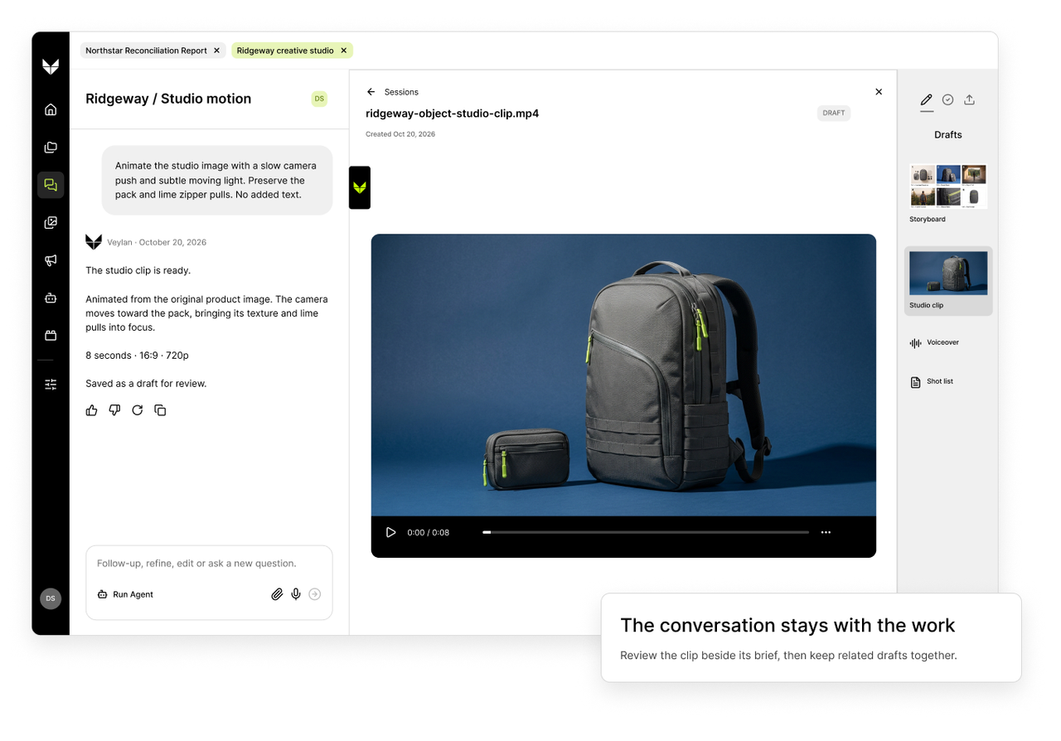This screenshot has height=741, width=1061.
Task: Open the sliders settings icon in sidebar
Action: pyautogui.click(x=51, y=384)
